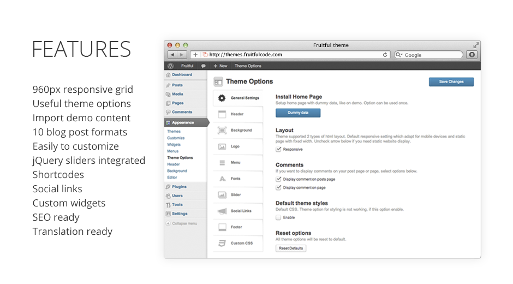Click the add bookmark plus button
This screenshot has width=513, height=284.
click(x=195, y=55)
